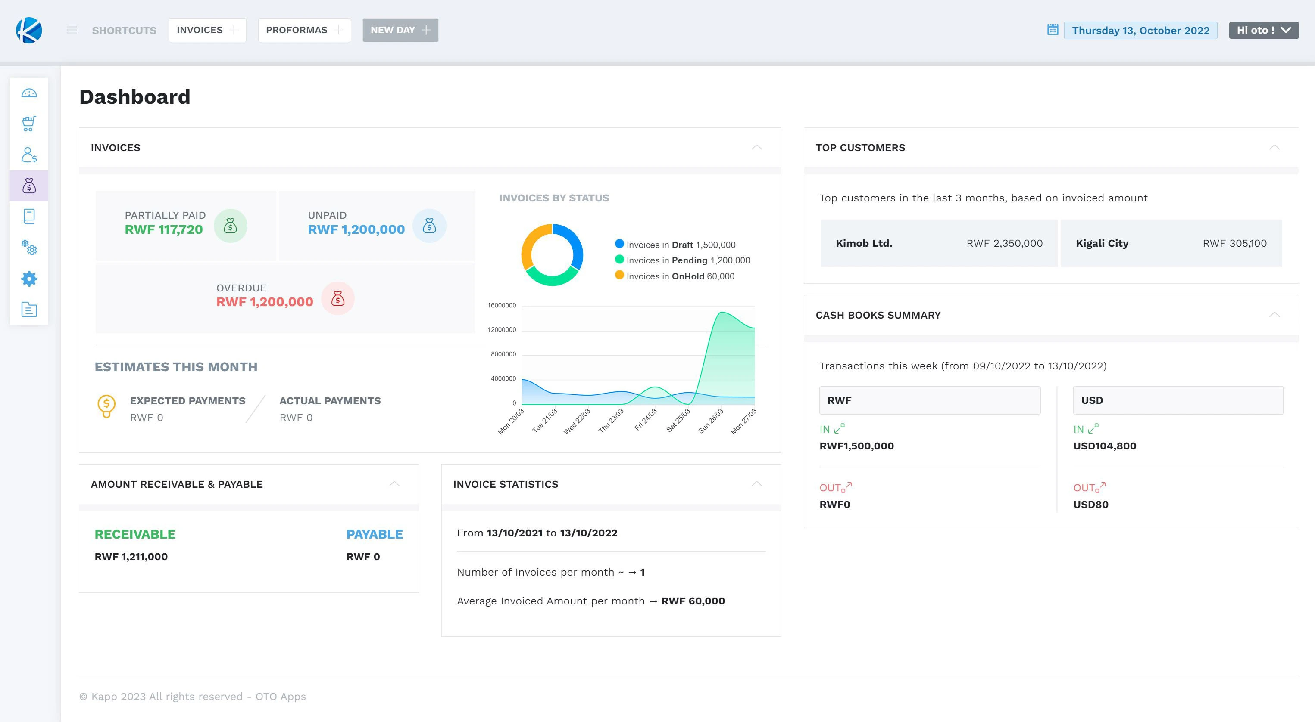Collapse Amount Receivable & Payable section
The image size is (1315, 722).
point(394,483)
